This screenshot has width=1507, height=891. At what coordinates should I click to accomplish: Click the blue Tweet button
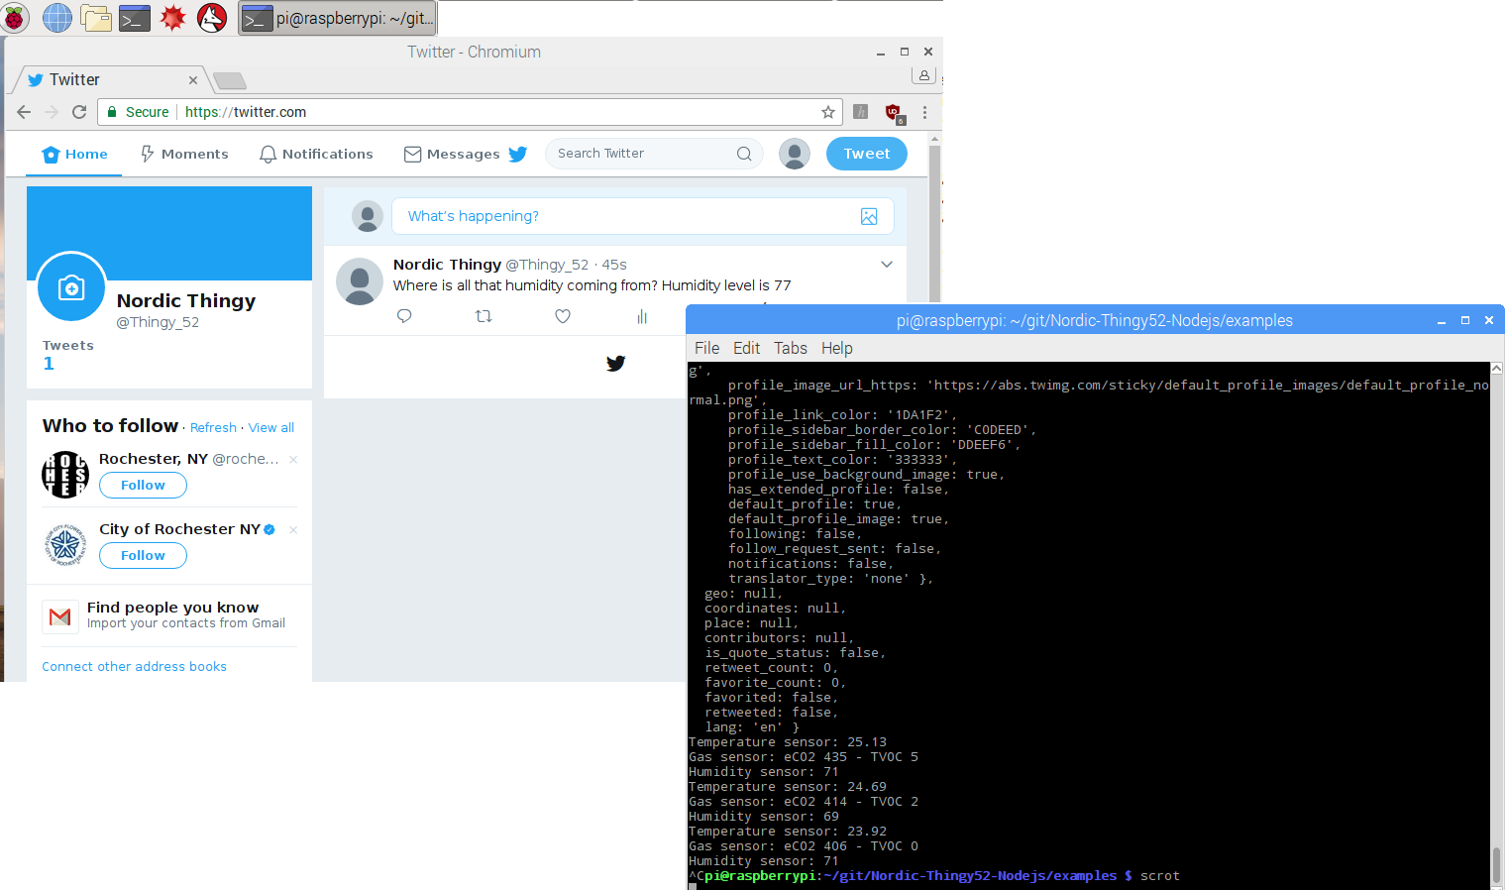[x=867, y=154]
